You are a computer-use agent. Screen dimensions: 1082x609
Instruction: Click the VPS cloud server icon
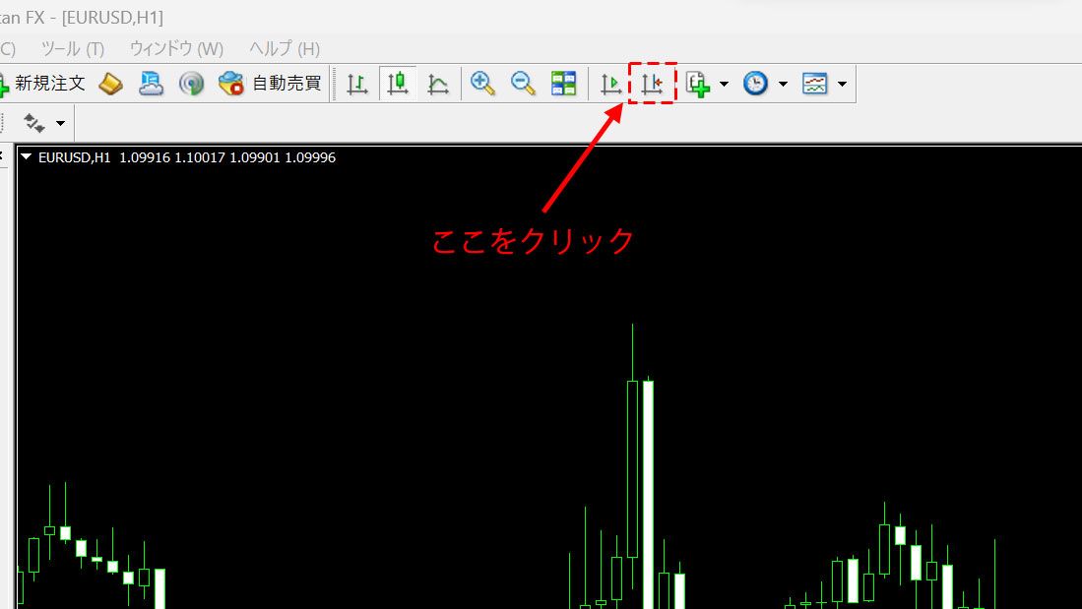pyautogui.click(x=151, y=84)
